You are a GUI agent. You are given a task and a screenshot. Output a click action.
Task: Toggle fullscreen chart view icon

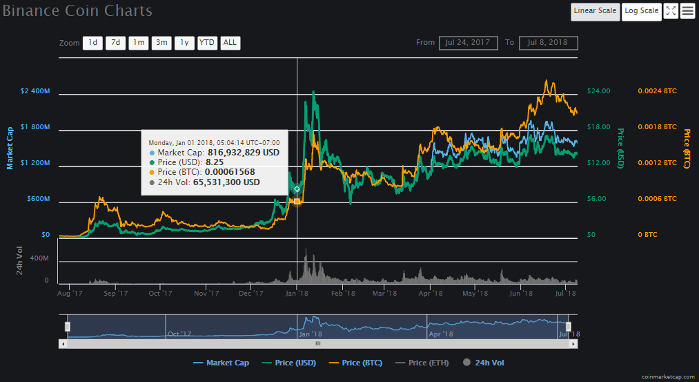click(671, 11)
